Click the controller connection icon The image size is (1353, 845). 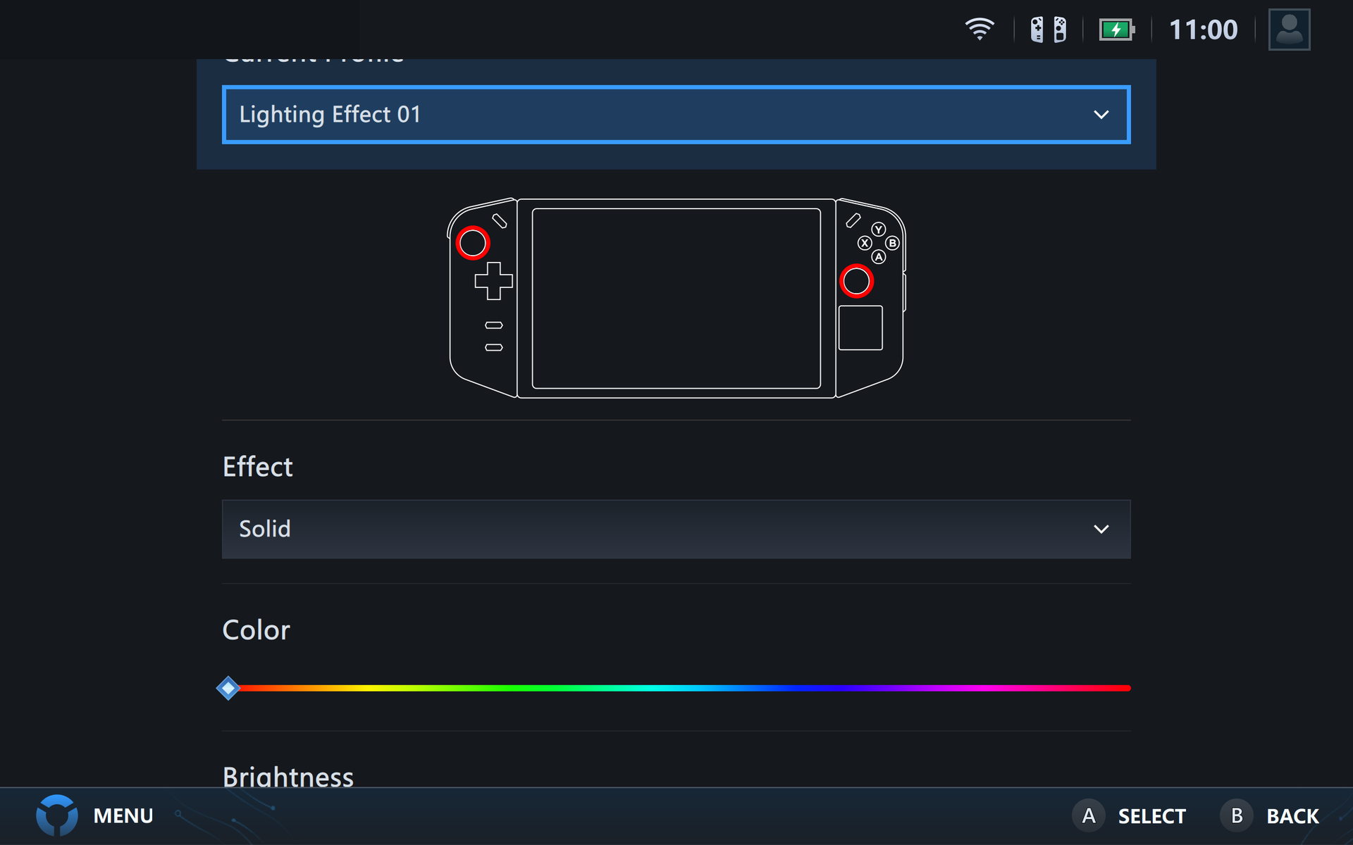1048,30
